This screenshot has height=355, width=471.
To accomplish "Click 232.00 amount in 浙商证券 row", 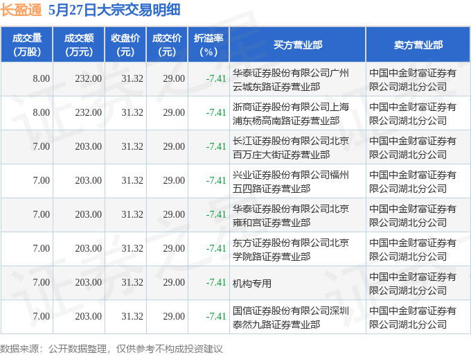I will [x=89, y=112].
